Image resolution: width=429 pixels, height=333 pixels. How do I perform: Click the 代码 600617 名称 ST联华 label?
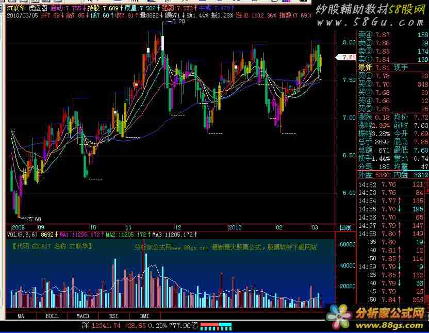pos(52,246)
